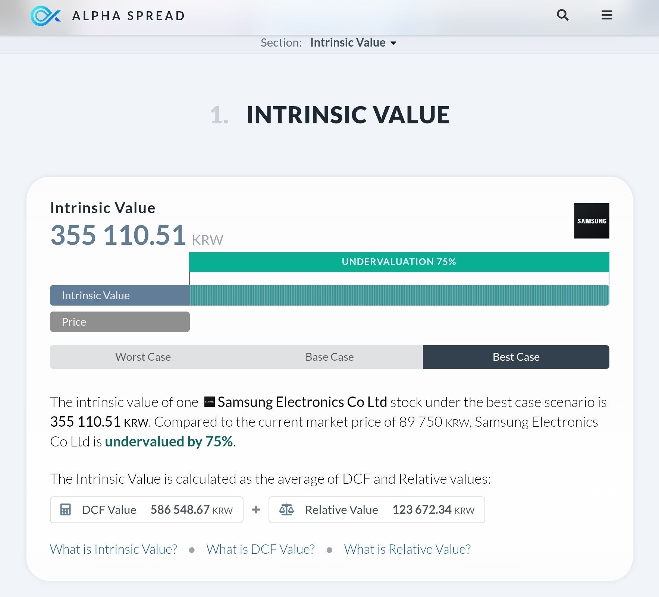Click the Alpha Spread logo icon
The image size is (659, 597).
[45, 16]
